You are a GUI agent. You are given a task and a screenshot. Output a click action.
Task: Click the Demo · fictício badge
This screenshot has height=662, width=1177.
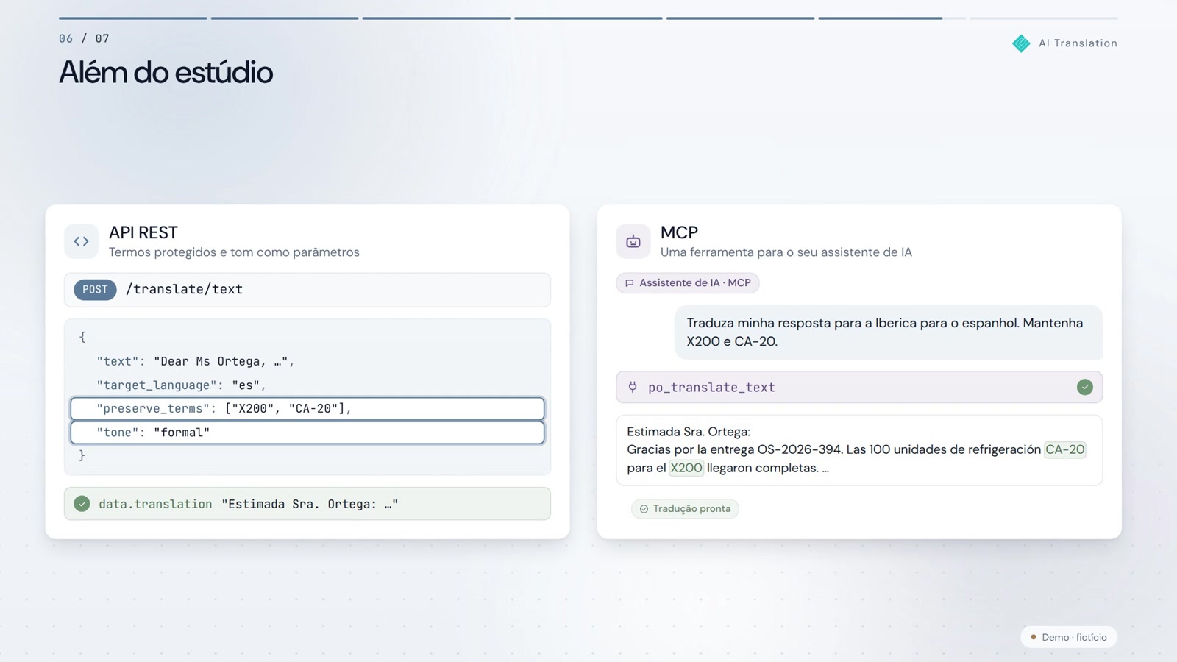pos(1069,637)
